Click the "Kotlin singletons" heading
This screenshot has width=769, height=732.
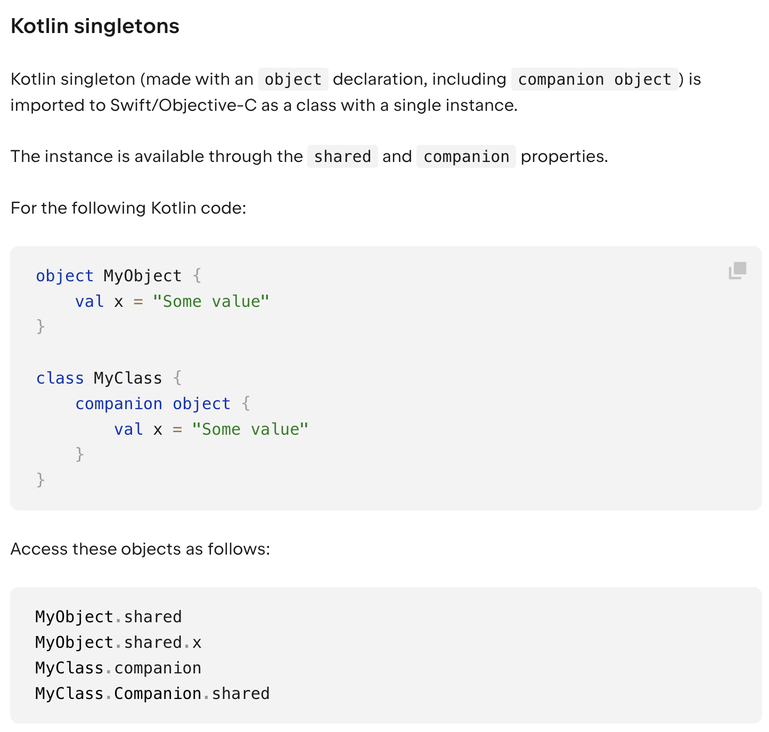(x=95, y=26)
